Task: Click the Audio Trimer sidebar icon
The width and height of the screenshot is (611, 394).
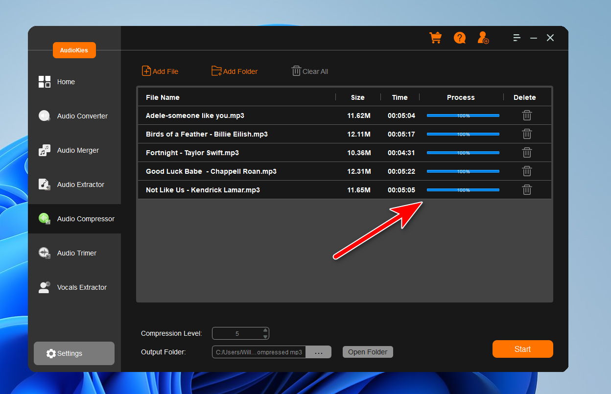Action: 45,253
